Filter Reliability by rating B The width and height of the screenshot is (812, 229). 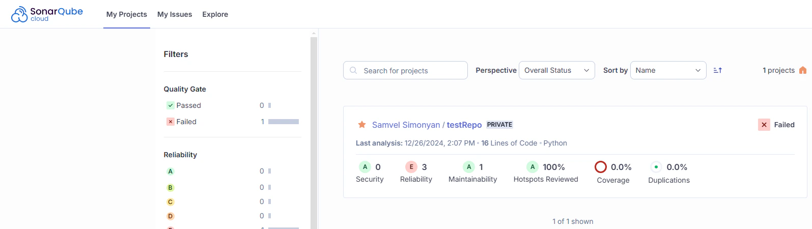click(x=171, y=188)
